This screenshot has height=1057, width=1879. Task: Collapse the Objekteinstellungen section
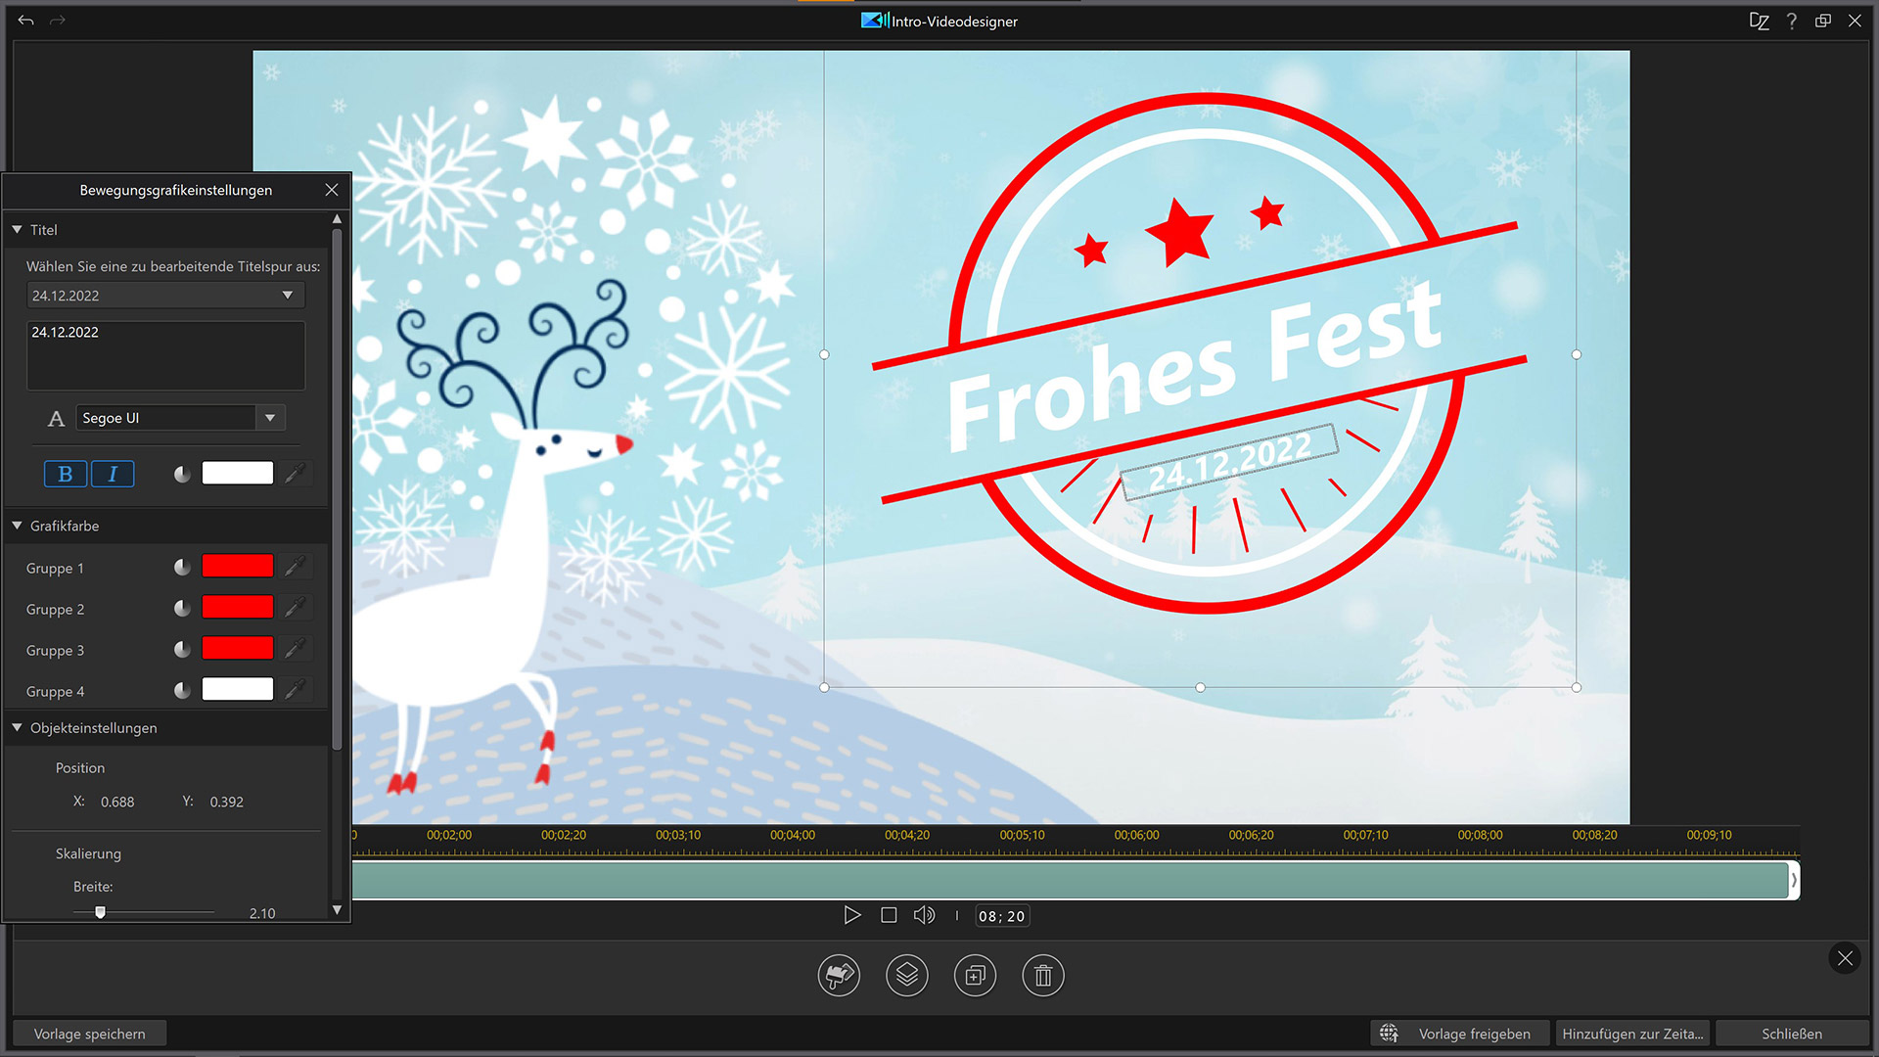point(18,728)
